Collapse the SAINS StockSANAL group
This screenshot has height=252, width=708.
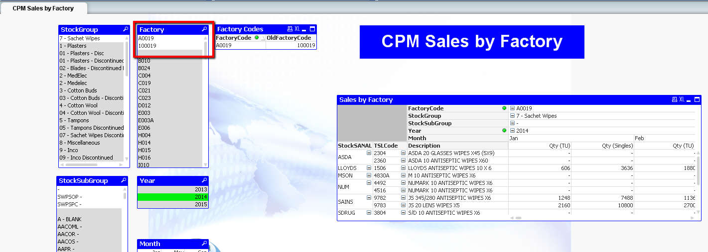pos(369,198)
